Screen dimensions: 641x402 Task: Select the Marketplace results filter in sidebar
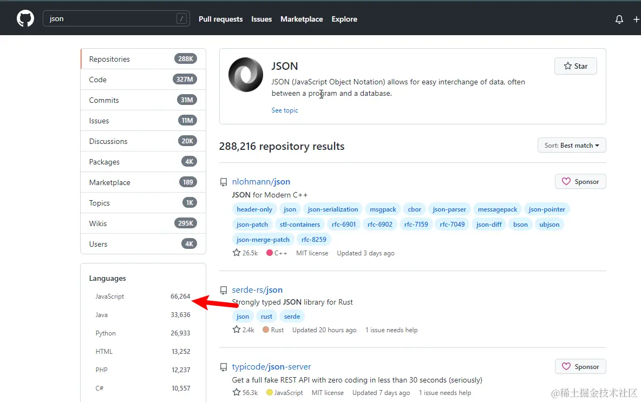[x=143, y=182]
